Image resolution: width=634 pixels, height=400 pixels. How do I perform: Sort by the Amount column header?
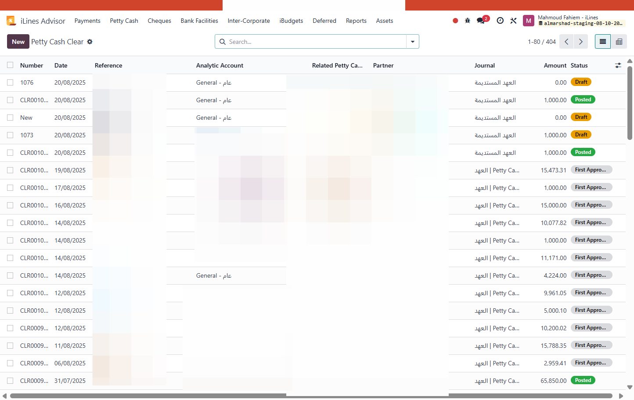(555, 65)
